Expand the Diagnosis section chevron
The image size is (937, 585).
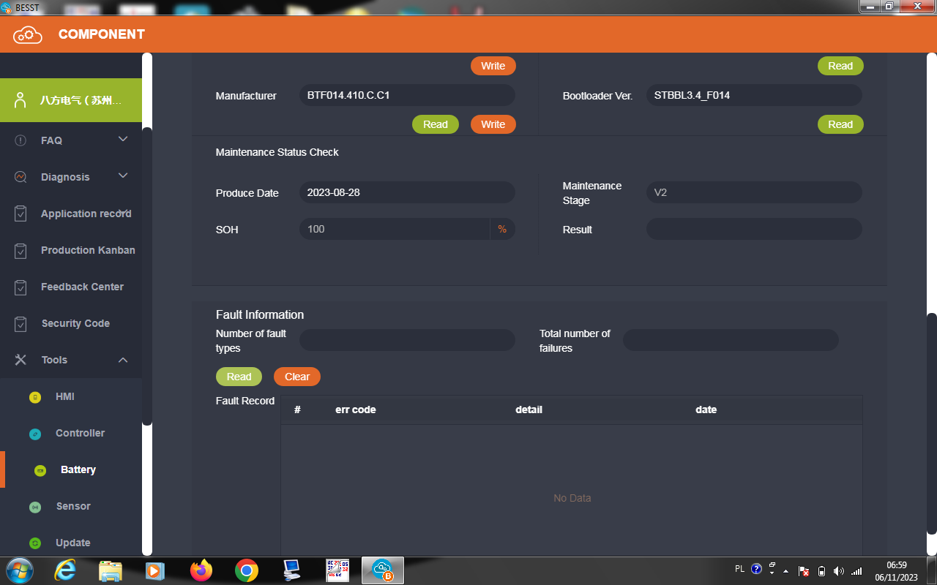pos(123,176)
